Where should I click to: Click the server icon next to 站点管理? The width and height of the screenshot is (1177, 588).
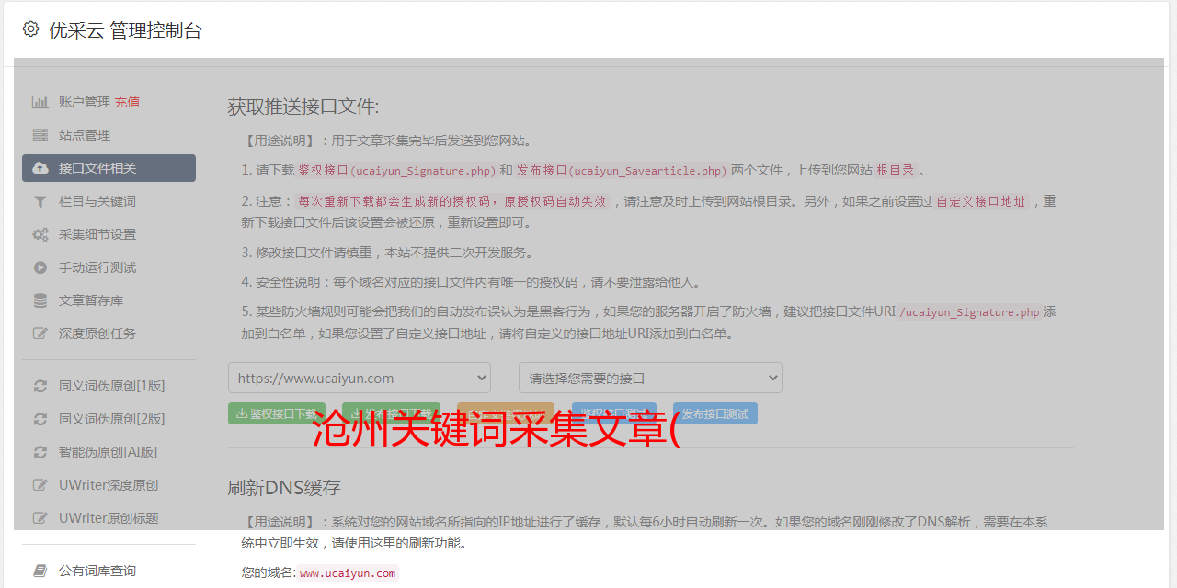coord(40,135)
